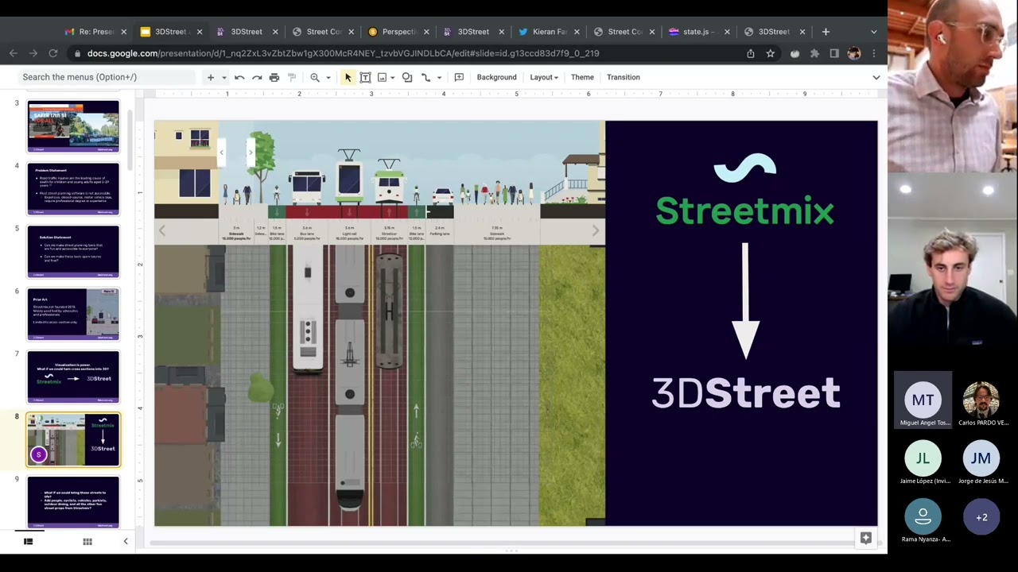This screenshot has height=572, width=1018.
Task: Click the new slide plus button
Action: (211, 77)
